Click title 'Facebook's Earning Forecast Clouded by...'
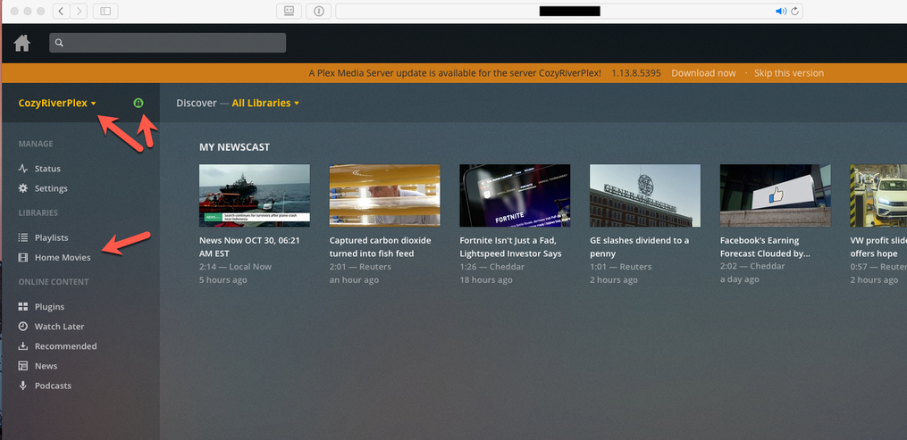 [x=765, y=246]
